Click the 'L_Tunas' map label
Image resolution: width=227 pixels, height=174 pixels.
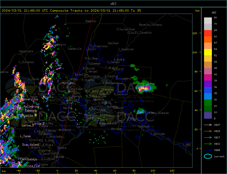click(x=25, y=136)
